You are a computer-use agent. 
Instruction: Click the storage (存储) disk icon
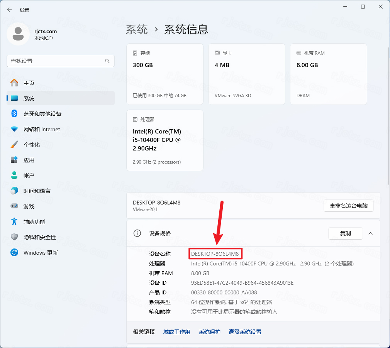pyautogui.click(x=135, y=53)
